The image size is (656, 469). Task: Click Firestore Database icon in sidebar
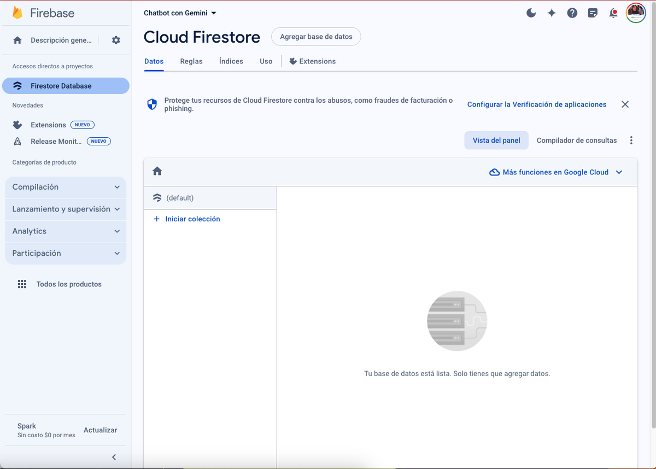click(x=17, y=86)
